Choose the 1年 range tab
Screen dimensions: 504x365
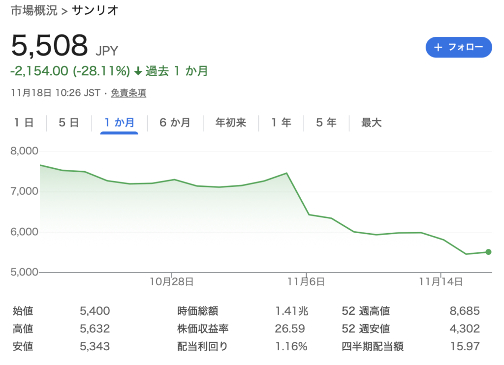pyautogui.click(x=281, y=123)
